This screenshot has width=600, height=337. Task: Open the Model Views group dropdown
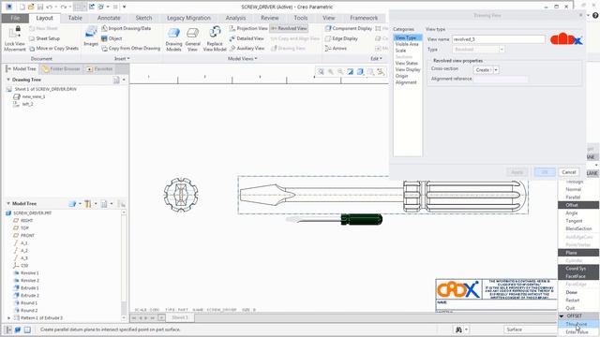pyautogui.click(x=242, y=58)
